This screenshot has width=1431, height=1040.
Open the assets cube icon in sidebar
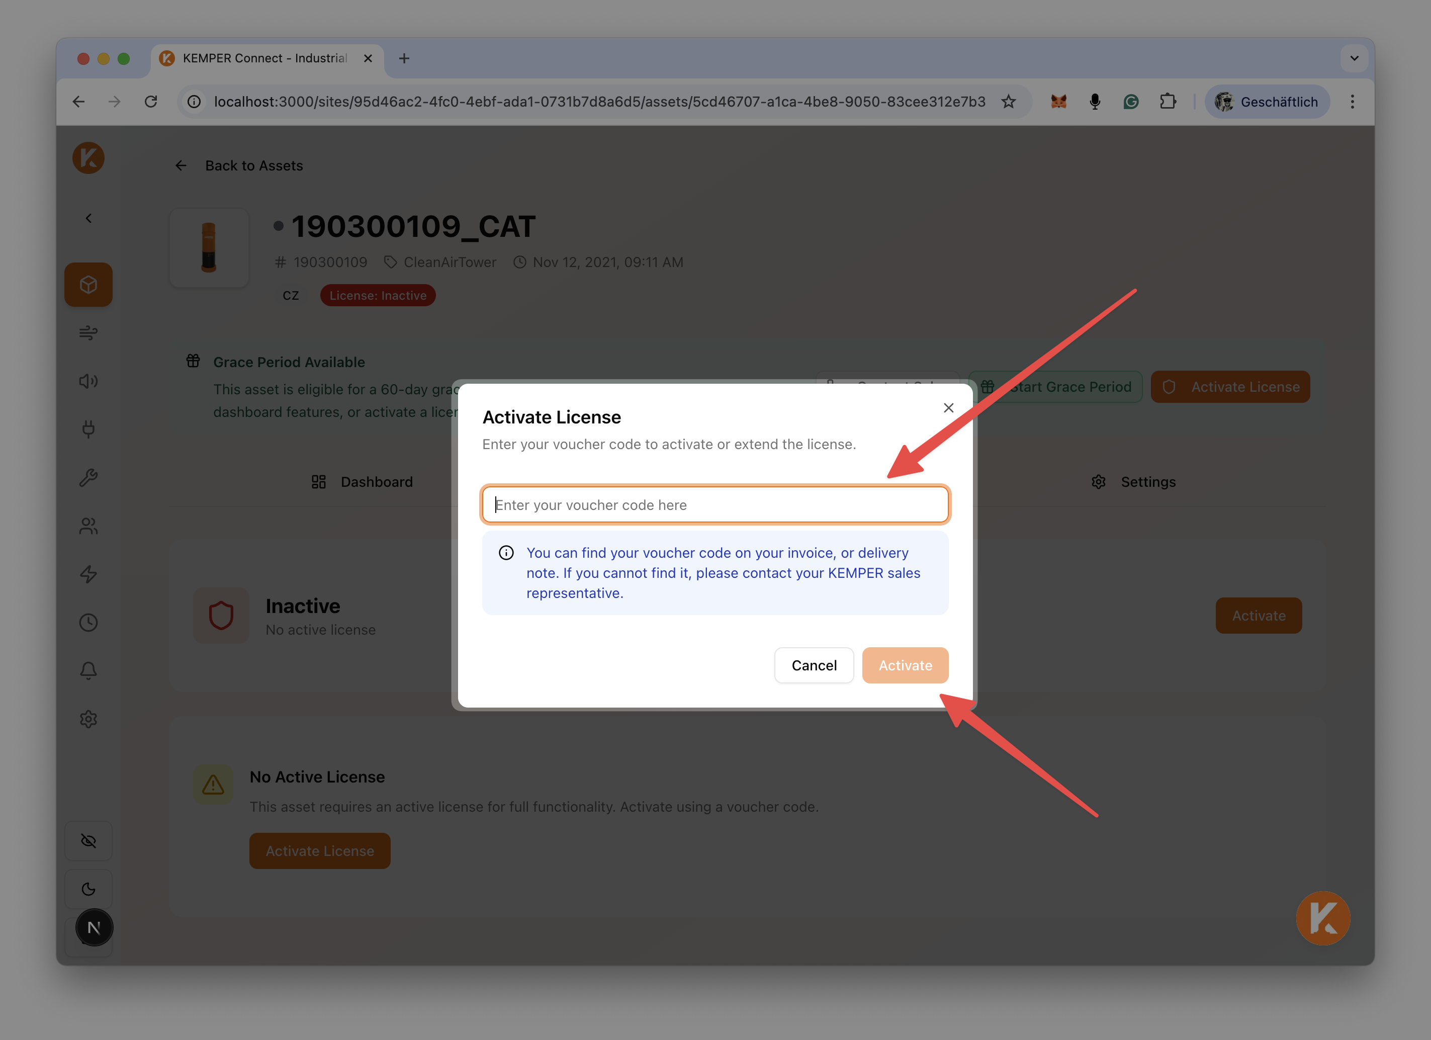click(88, 285)
